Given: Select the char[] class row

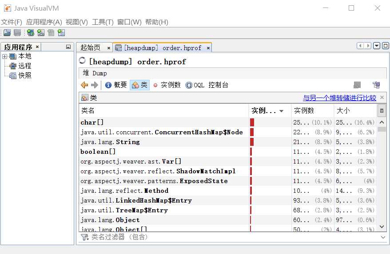Looking at the screenshot, I should pyautogui.click(x=227, y=122).
